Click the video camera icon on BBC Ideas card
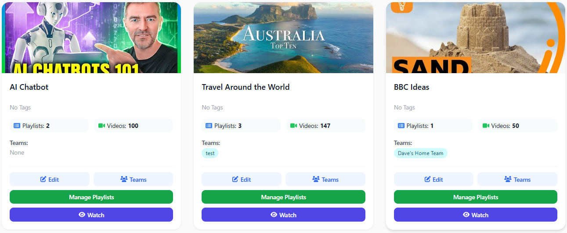 pos(486,126)
